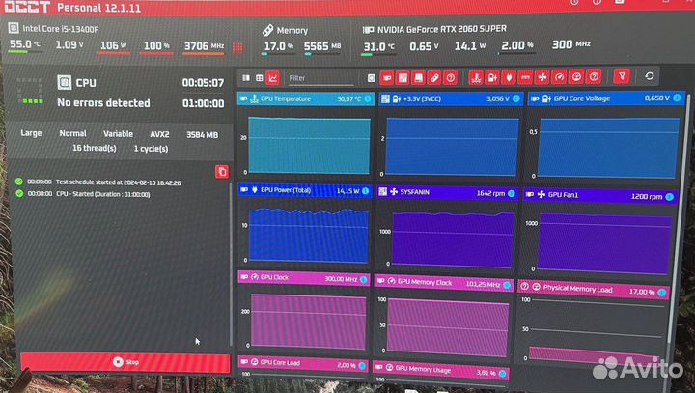695x393 pixels.
Task: Toggle blue circle on Physical Memory Load card
Action: pos(661,292)
